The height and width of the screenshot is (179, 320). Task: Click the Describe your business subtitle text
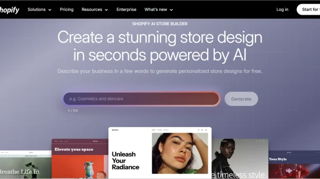(x=160, y=71)
